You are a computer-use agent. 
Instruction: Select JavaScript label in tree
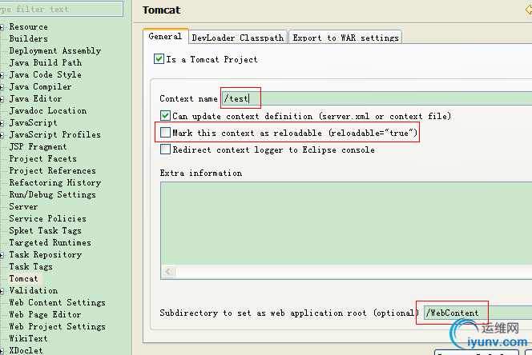click(x=34, y=122)
